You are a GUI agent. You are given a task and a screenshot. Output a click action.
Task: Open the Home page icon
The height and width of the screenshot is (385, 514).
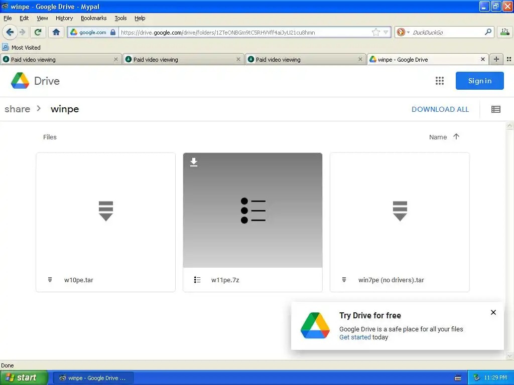[56, 32]
